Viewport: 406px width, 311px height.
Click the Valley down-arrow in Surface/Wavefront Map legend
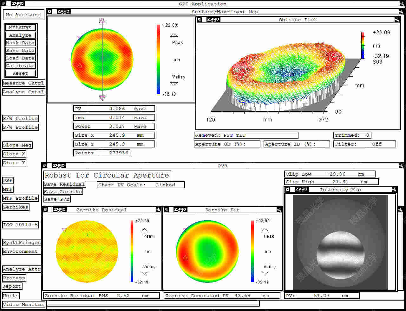tap(174, 84)
